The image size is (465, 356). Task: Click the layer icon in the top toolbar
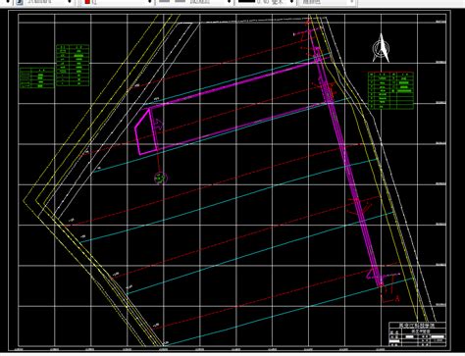pyautogui.click(x=19, y=2)
